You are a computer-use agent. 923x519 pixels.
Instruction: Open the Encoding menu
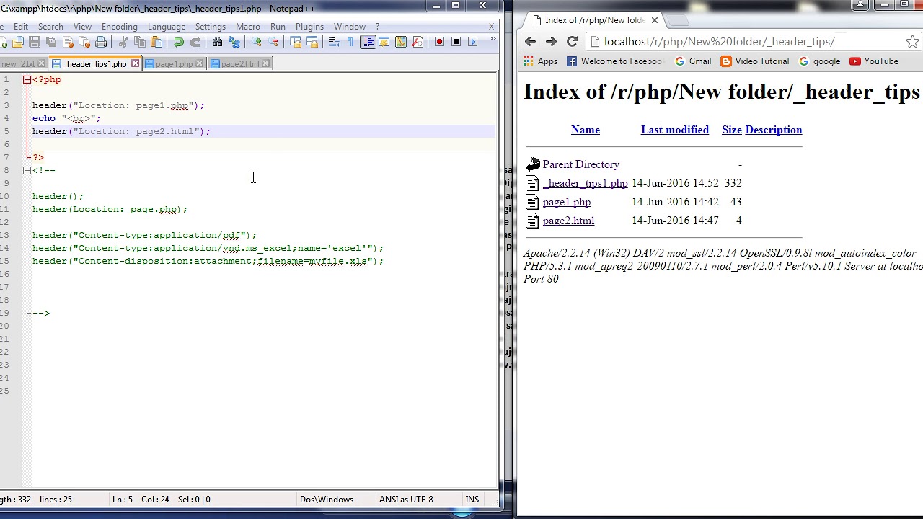click(x=119, y=27)
